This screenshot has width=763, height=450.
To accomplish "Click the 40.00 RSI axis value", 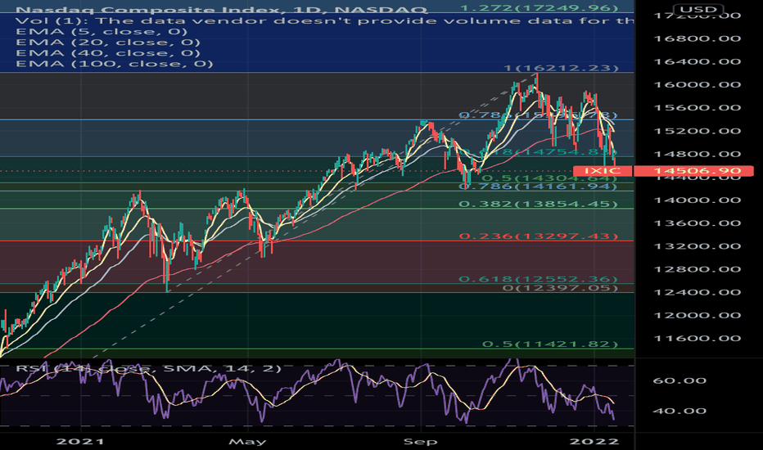I will [679, 411].
